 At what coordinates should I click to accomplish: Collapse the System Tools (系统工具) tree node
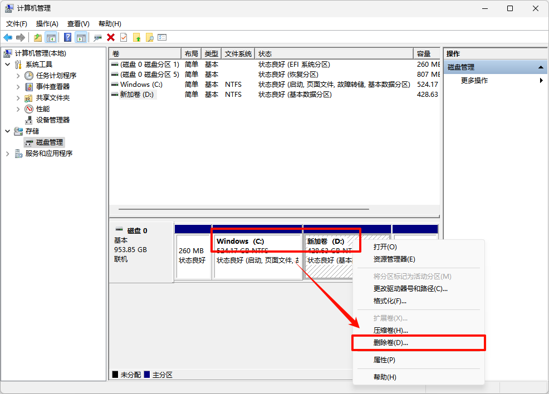coord(8,65)
